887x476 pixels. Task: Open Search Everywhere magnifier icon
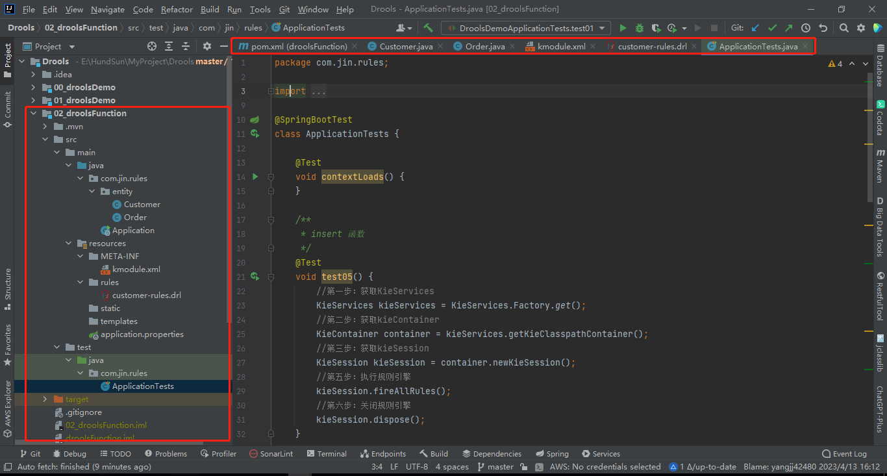pos(843,28)
